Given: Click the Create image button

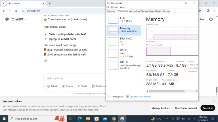Looking at the screenshot, I should 98,86.
